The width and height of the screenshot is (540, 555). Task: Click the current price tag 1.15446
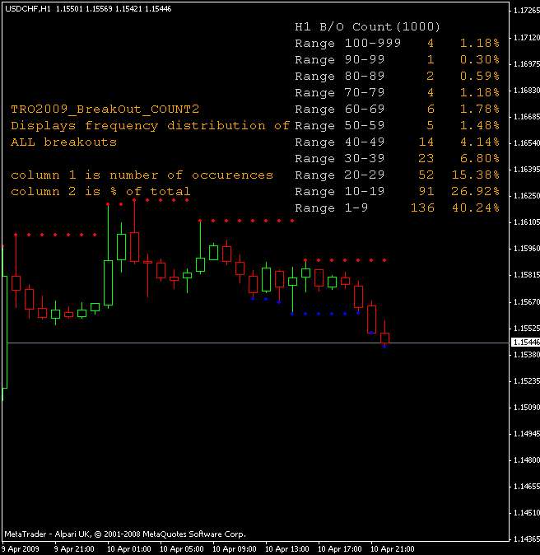point(525,342)
